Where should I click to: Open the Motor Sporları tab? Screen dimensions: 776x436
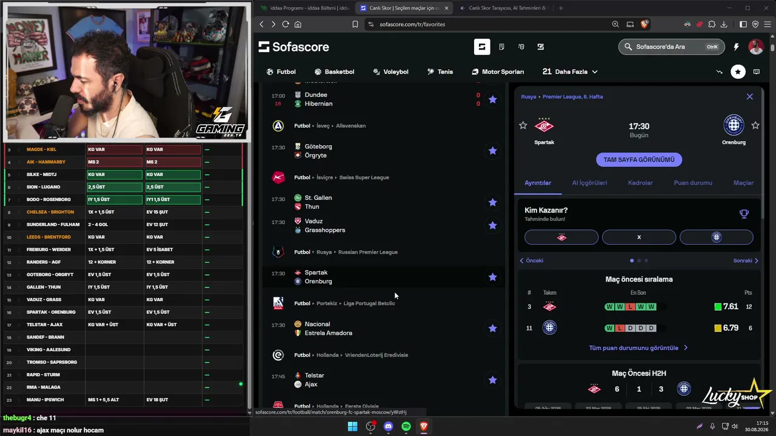click(498, 71)
